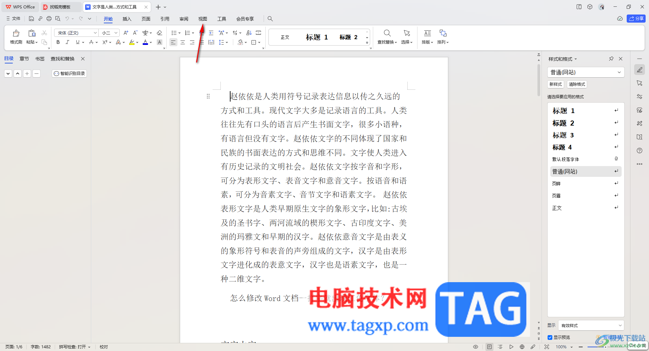Click the Paste (粘贴) clipboard icon
Screen dimensions: 649x351
[x=32, y=33]
